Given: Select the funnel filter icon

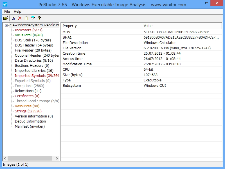Looking at the screenshot, I should pyautogui.click(x=33, y=18).
